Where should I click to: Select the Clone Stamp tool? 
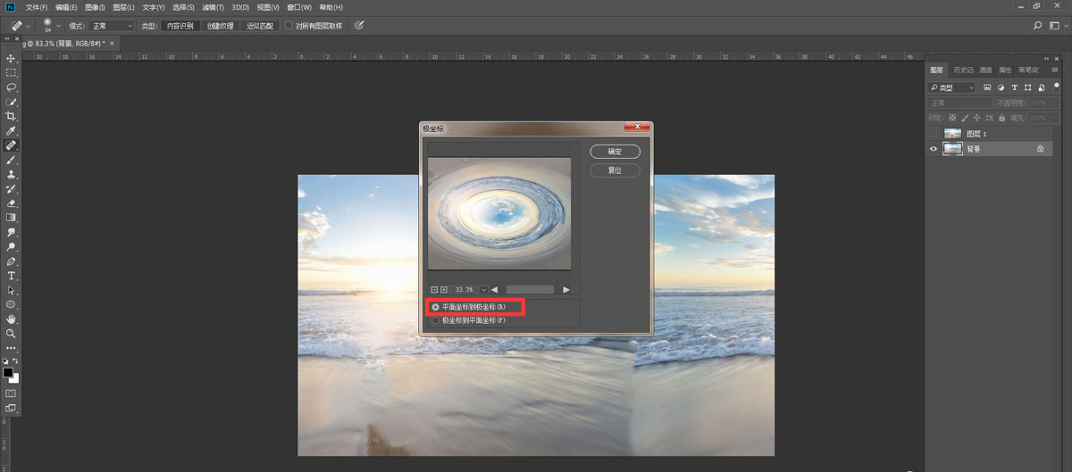[12, 174]
